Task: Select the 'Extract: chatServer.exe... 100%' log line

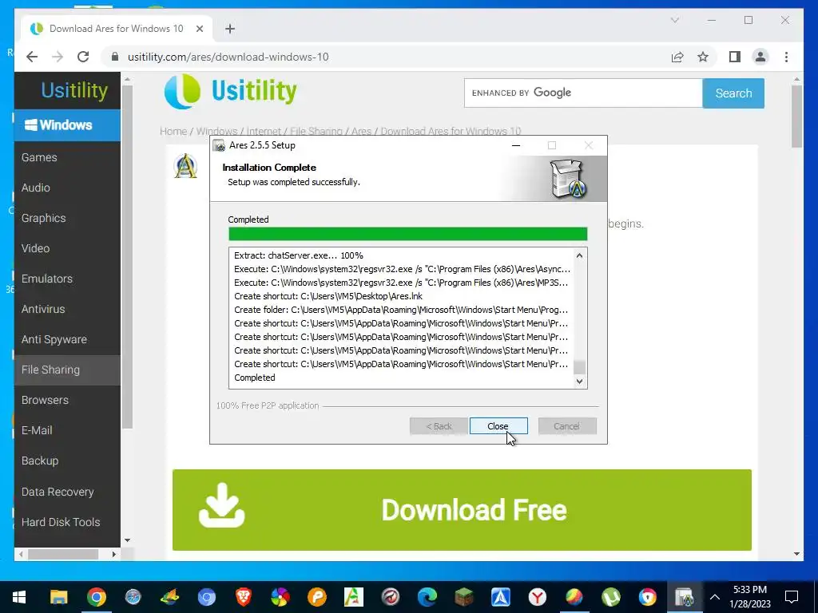Action: (299, 255)
